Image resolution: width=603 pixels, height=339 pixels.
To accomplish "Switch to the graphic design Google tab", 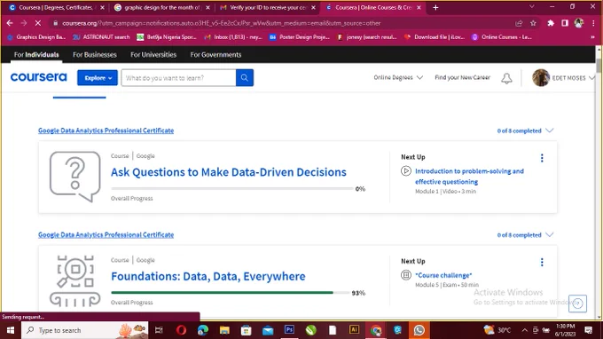I will click(162, 7).
